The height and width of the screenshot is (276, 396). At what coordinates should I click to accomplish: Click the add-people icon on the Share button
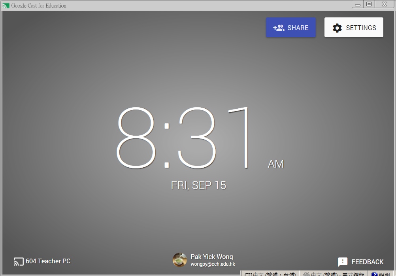point(279,28)
